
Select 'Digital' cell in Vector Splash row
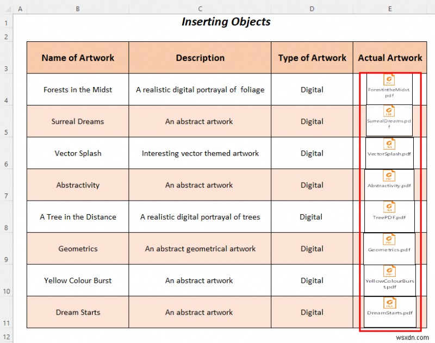312,153
